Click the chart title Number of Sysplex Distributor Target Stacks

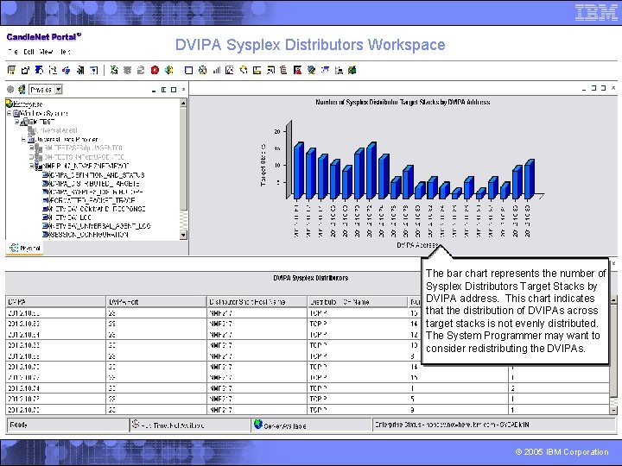[403, 102]
